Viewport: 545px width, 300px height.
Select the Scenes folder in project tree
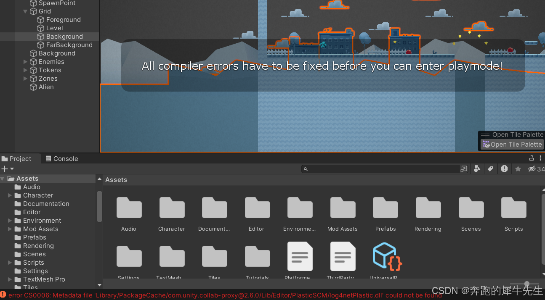pyautogui.click(x=34, y=254)
